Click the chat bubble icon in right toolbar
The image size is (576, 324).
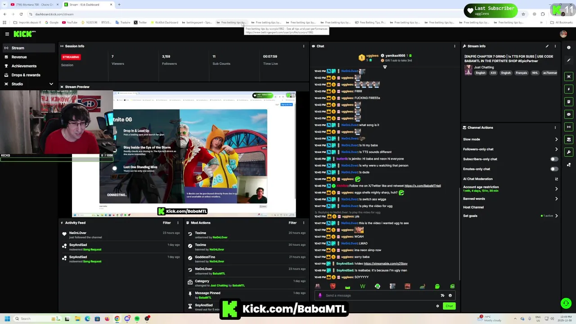click(x=569, y=114)
